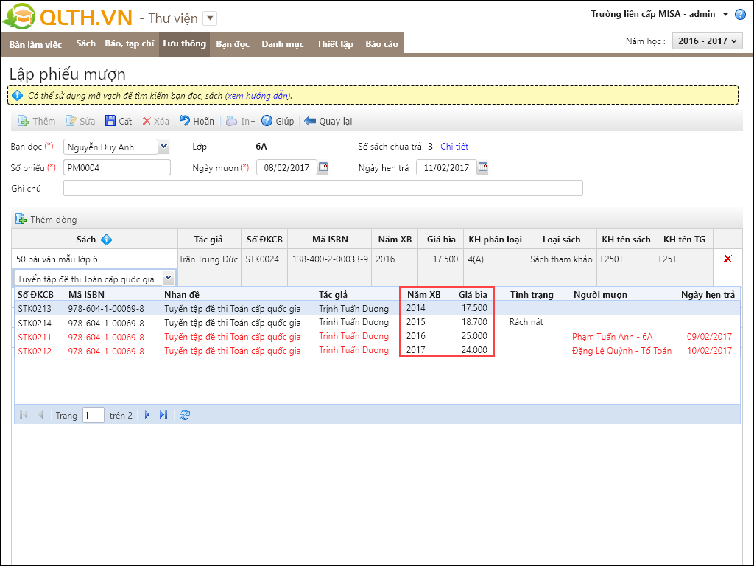Click the Cất save icon in toolbar
This screenshot has height=566, width=754.
tap(110, 121)
